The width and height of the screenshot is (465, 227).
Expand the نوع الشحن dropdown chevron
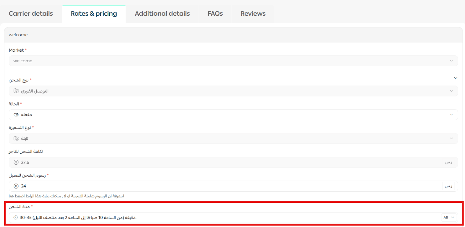click(451, 91)
